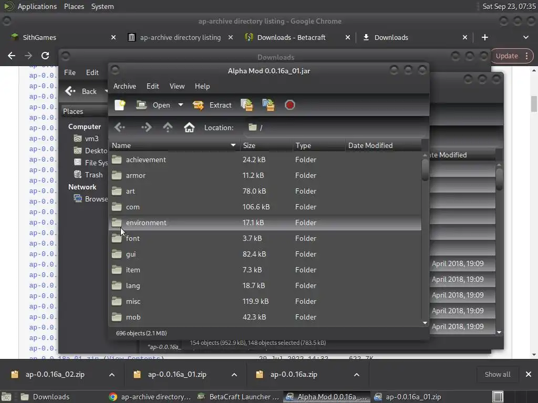Reload the Chrome page
This screenshot has width=538, height=403.
point(45,56)
